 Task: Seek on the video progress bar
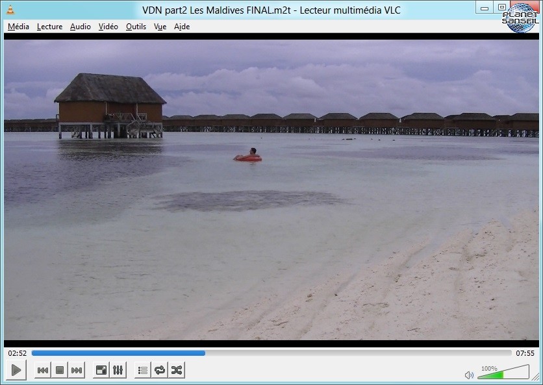pyautogui.click(x=271, y=353)
